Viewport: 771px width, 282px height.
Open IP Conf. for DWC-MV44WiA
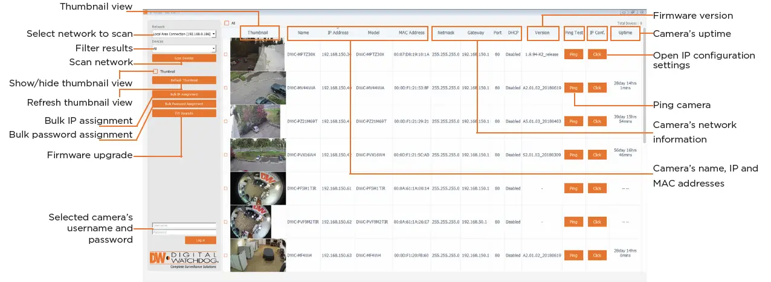(x=597, y=88)
